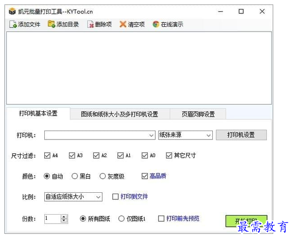Enable the 打印前先预览 preview before print checkbox

click(x=161, y=219)
